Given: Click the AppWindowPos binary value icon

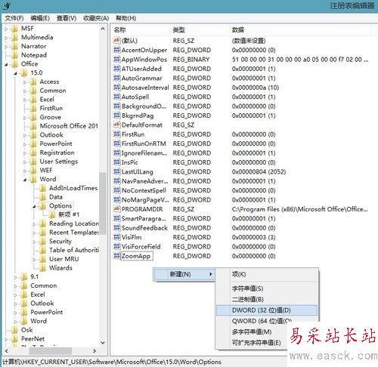Looking at the screenshot, I should coord(116,59).
